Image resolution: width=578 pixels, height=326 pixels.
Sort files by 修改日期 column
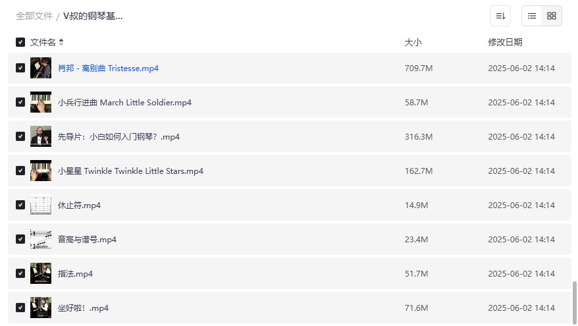[505, 42]
